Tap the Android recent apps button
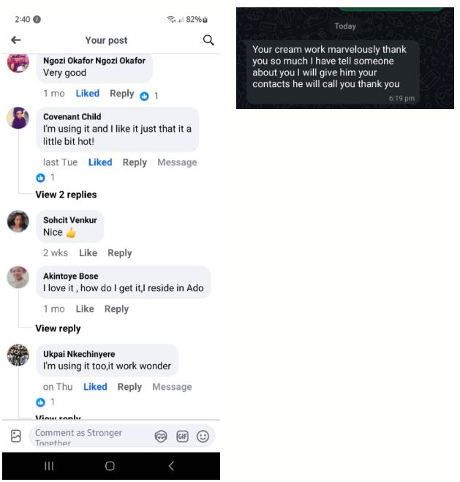This screenshot has width=460, height=482. coord(49,466)
